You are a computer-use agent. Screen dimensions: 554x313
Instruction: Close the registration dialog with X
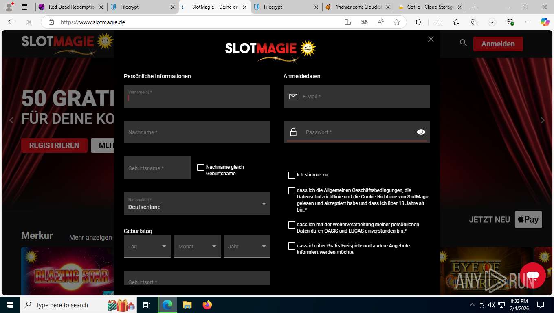(x=431, y=39)
